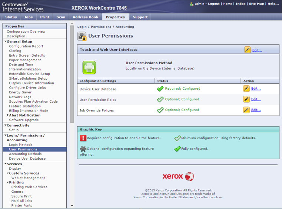This screenshot has height=209, width=282.
Task: Select Accounting Methods in the sidebar
Action: pyautogui.click(x=25, y=154)
